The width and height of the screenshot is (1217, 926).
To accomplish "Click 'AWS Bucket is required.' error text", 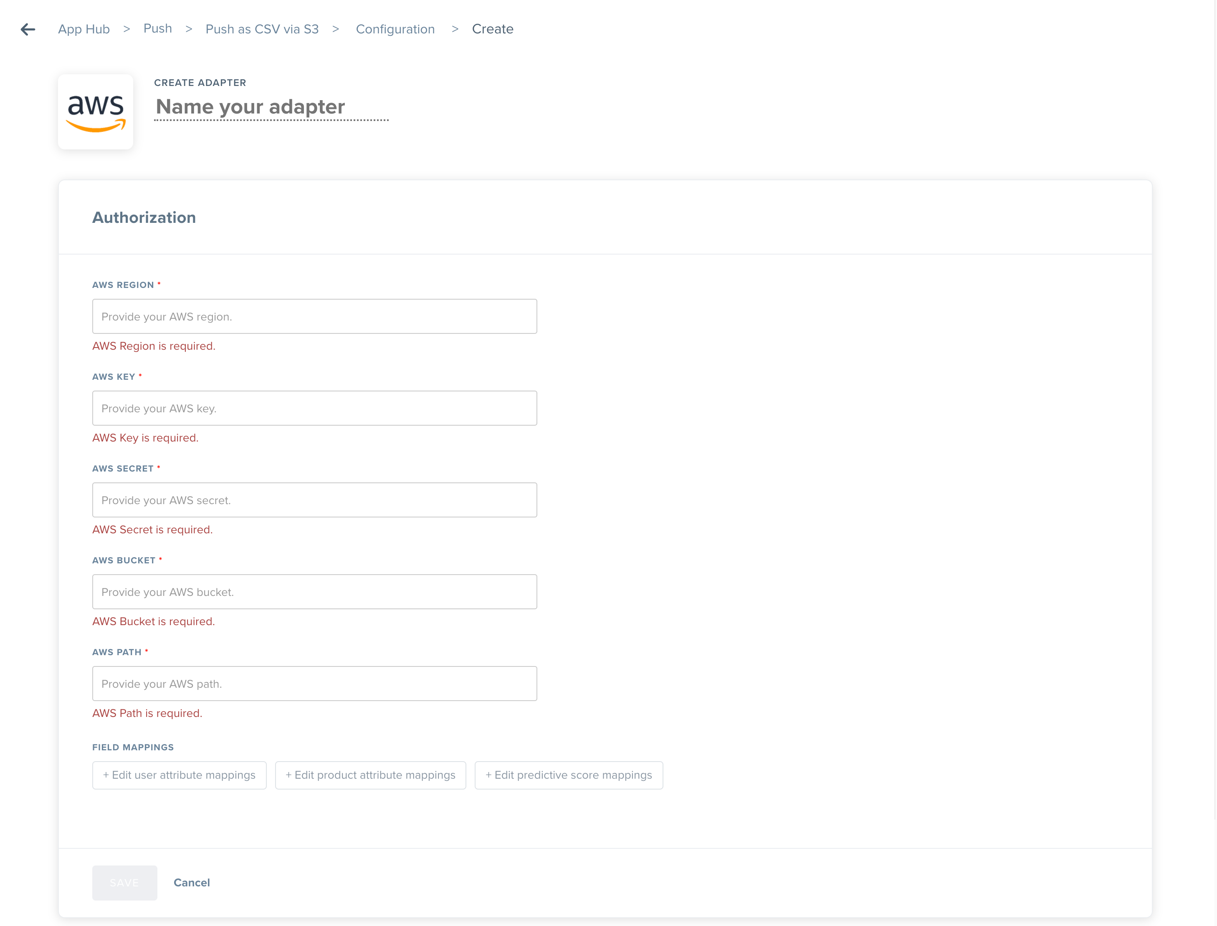I will pyautogui.click(x=154, y=622).
